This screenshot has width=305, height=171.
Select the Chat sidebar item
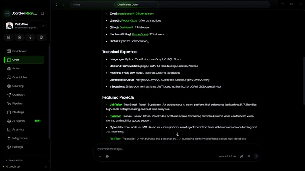coord(24,60)
